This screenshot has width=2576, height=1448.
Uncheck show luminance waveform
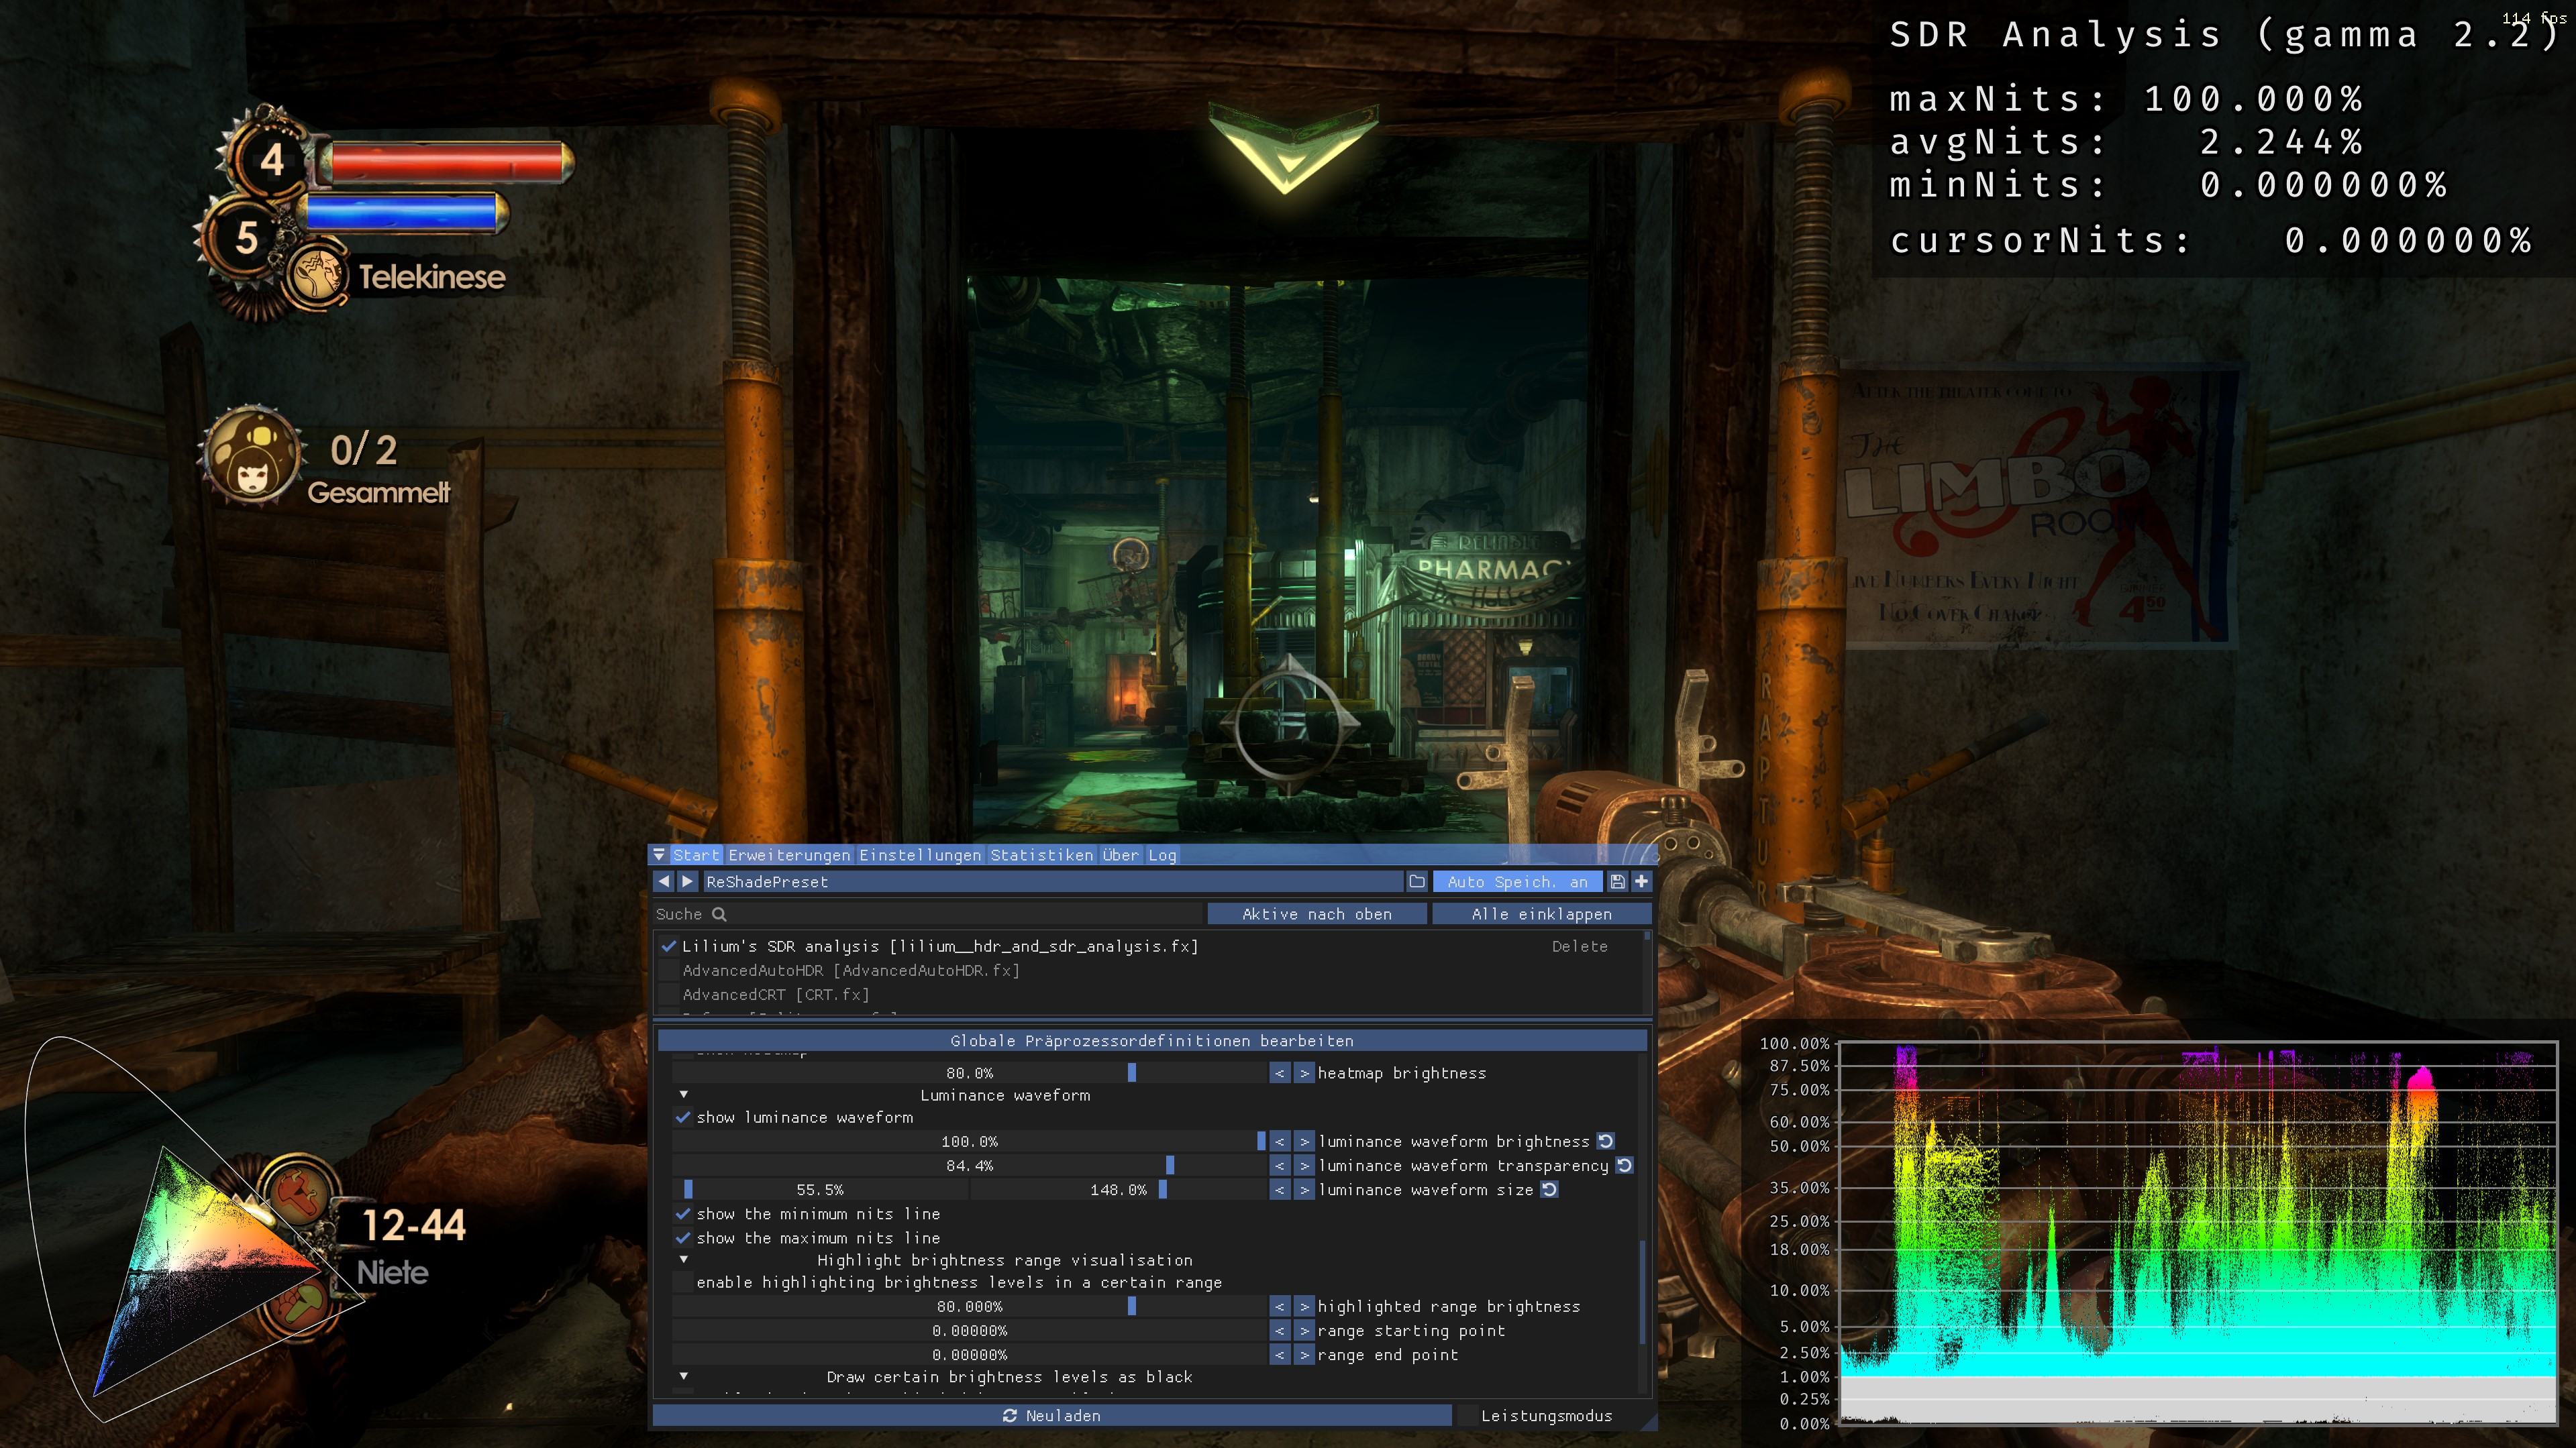click(683, 1117)
